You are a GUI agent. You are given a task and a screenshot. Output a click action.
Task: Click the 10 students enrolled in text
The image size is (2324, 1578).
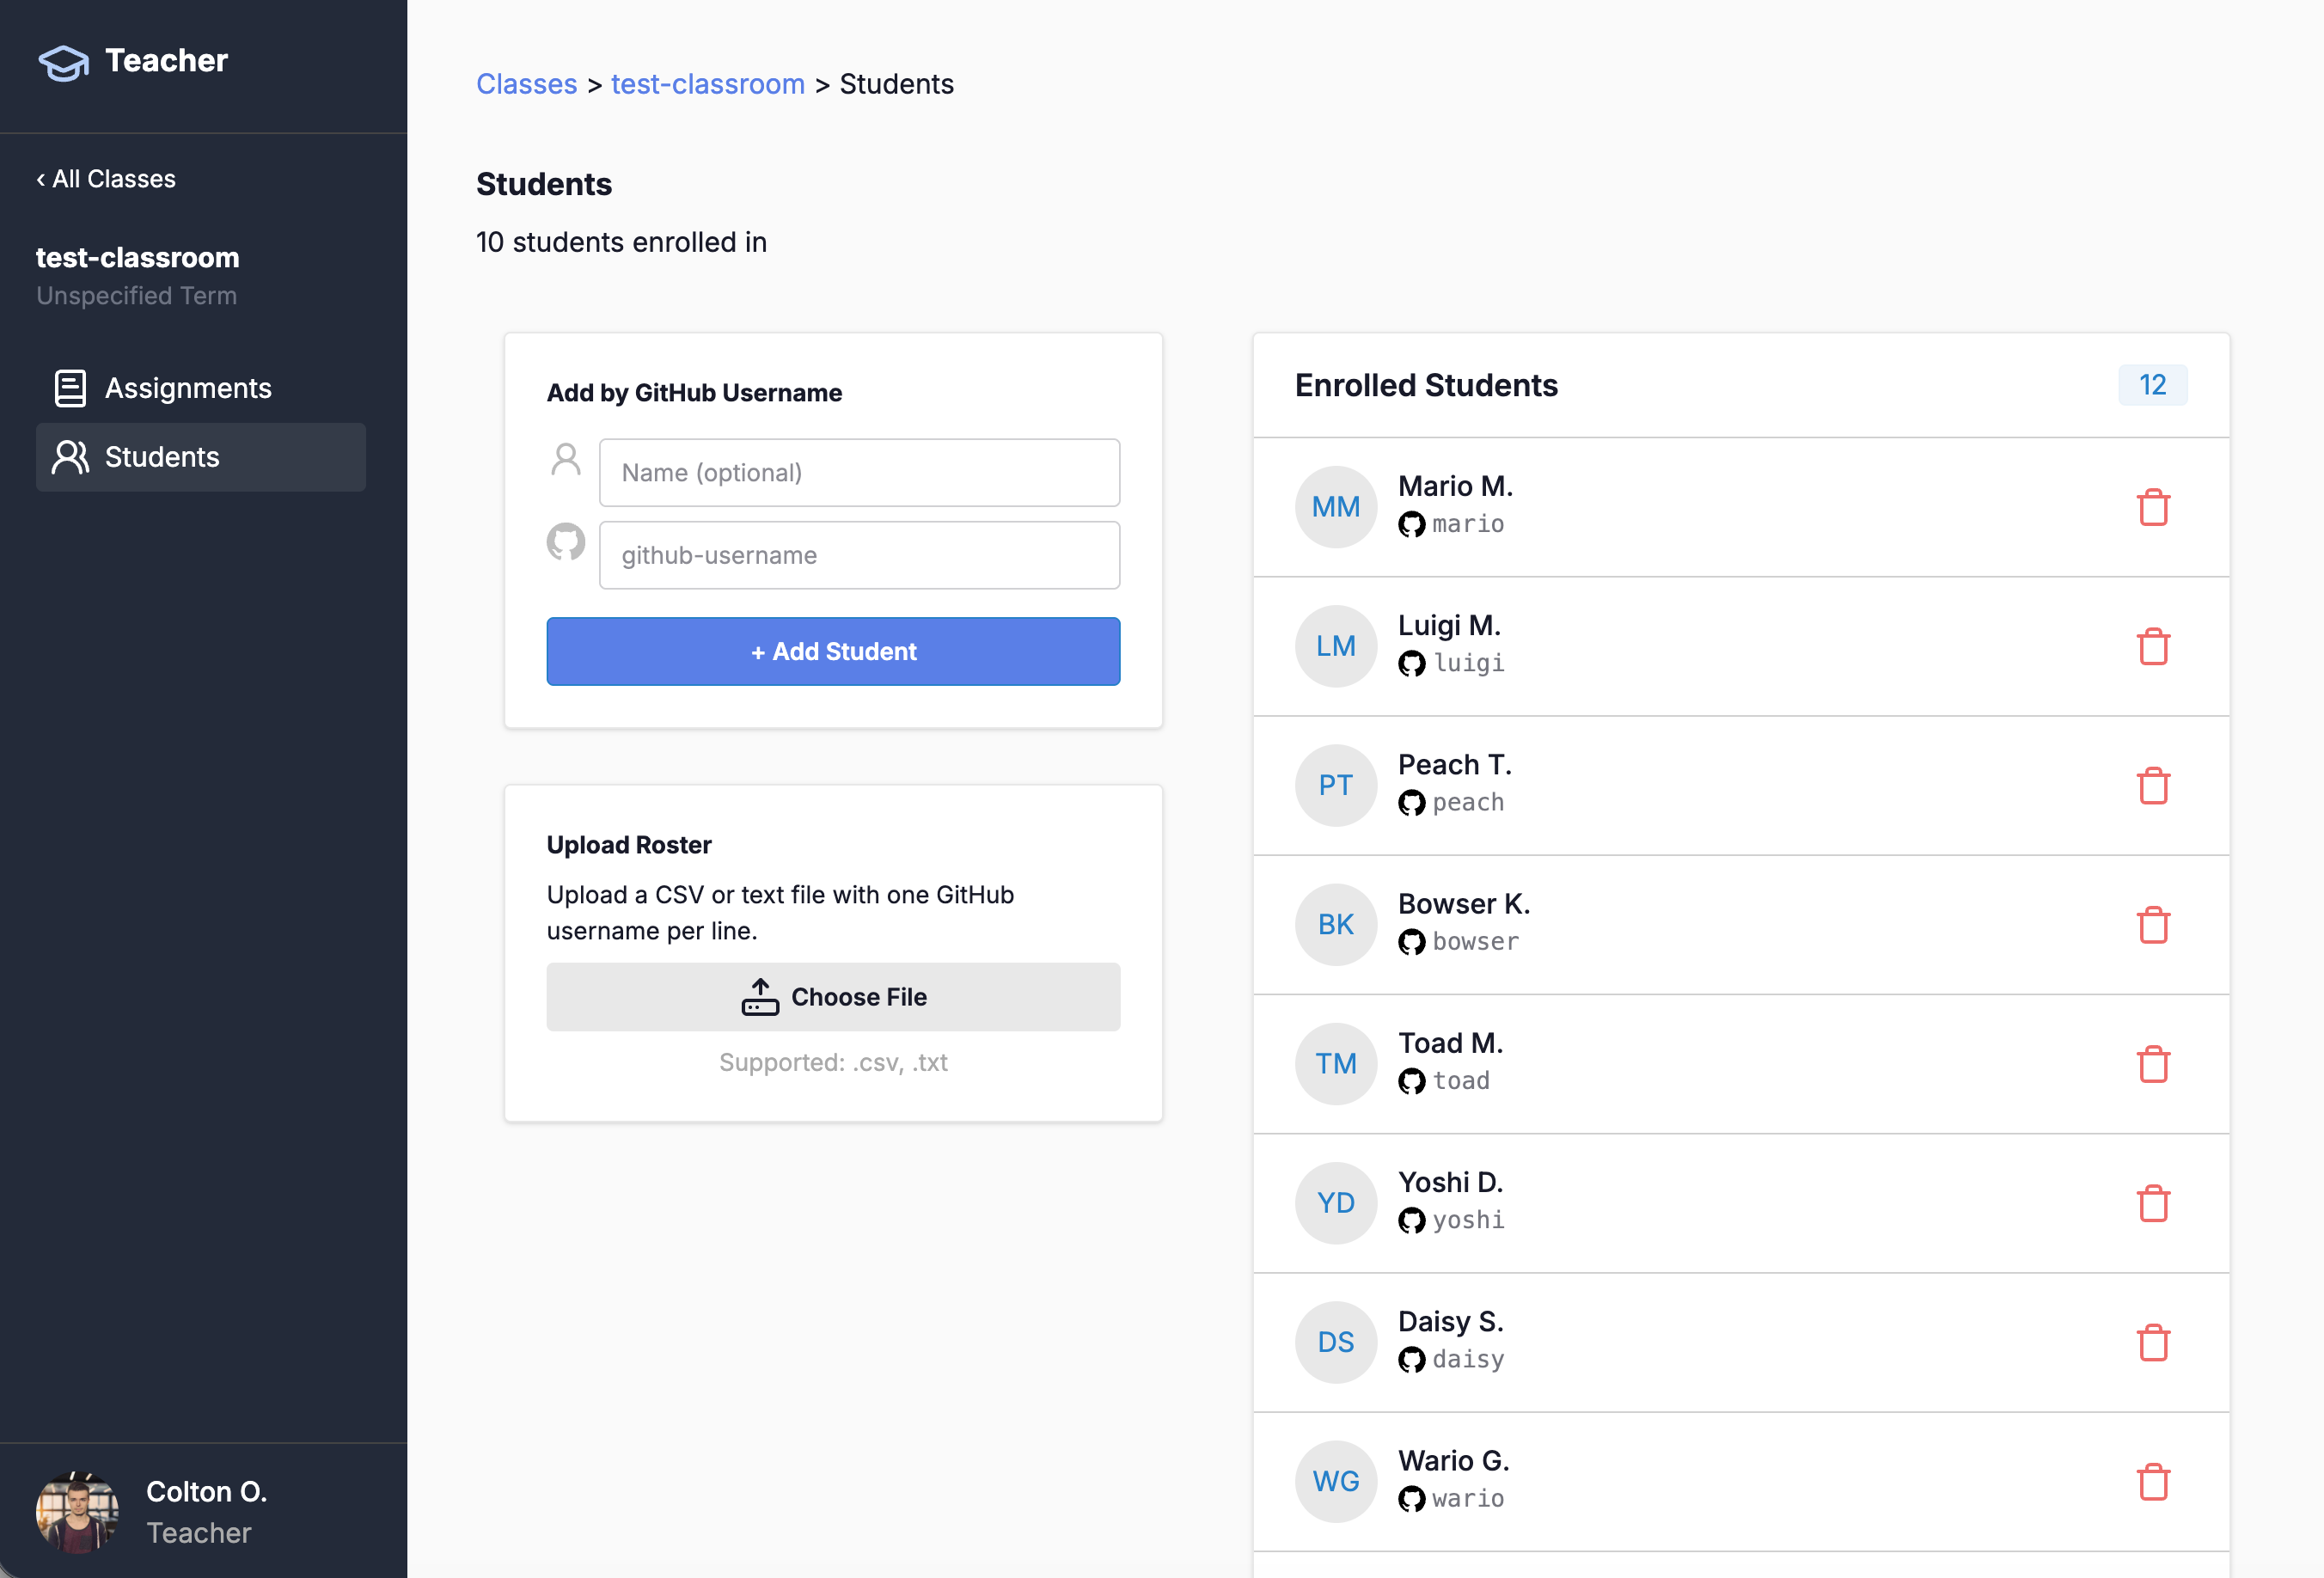point(621,242)
